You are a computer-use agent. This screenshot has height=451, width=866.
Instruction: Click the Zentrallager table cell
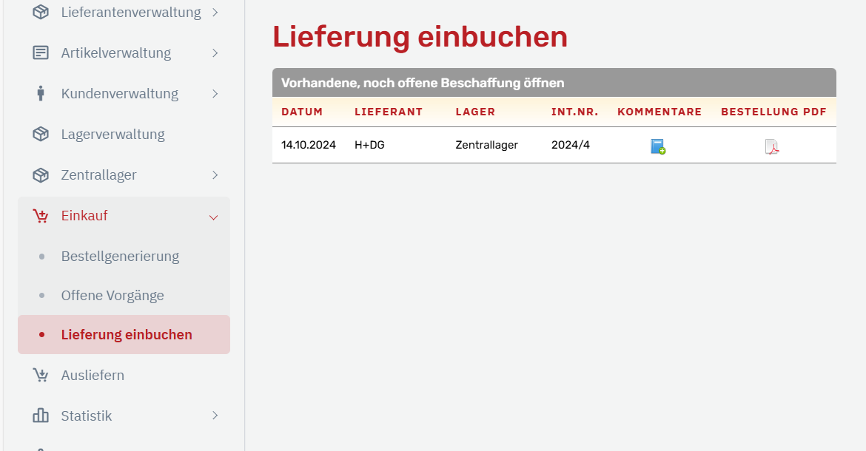486,145
